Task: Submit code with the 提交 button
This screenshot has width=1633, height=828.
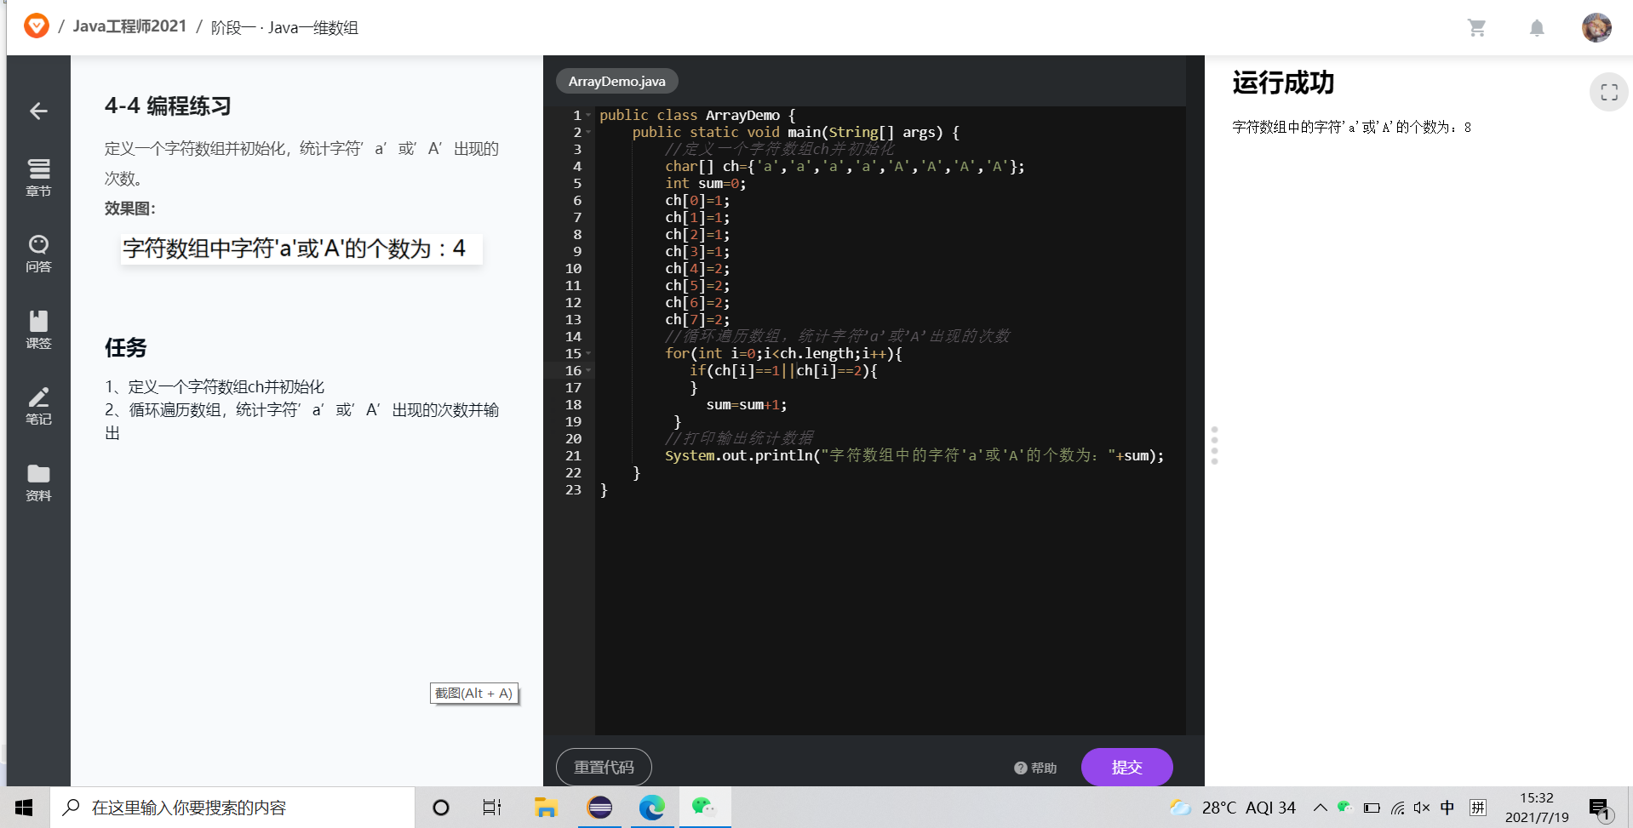Action: (x=1126, y=768)
